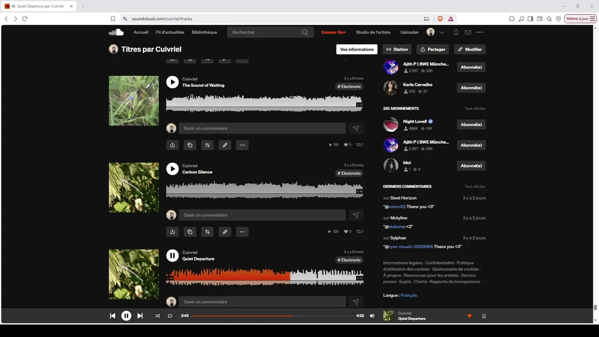This screenshot has height=337, width=599.
Task: Click Essayer Go+
Action: click(x=334, y=32)
